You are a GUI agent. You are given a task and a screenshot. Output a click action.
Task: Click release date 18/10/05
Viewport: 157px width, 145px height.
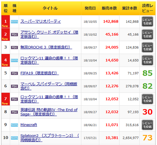[90, 22]
